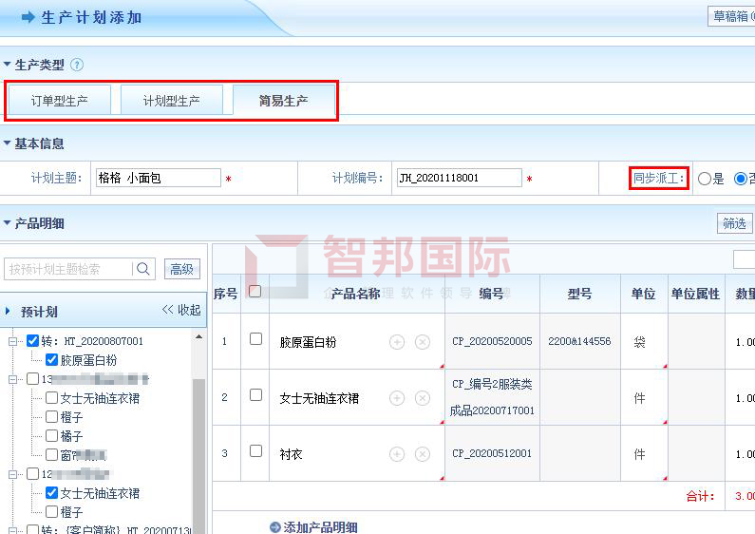The image size is (755, 534).
Task: Click the tree panel scrollbar thumb
Action: click(x=198, y=455)
